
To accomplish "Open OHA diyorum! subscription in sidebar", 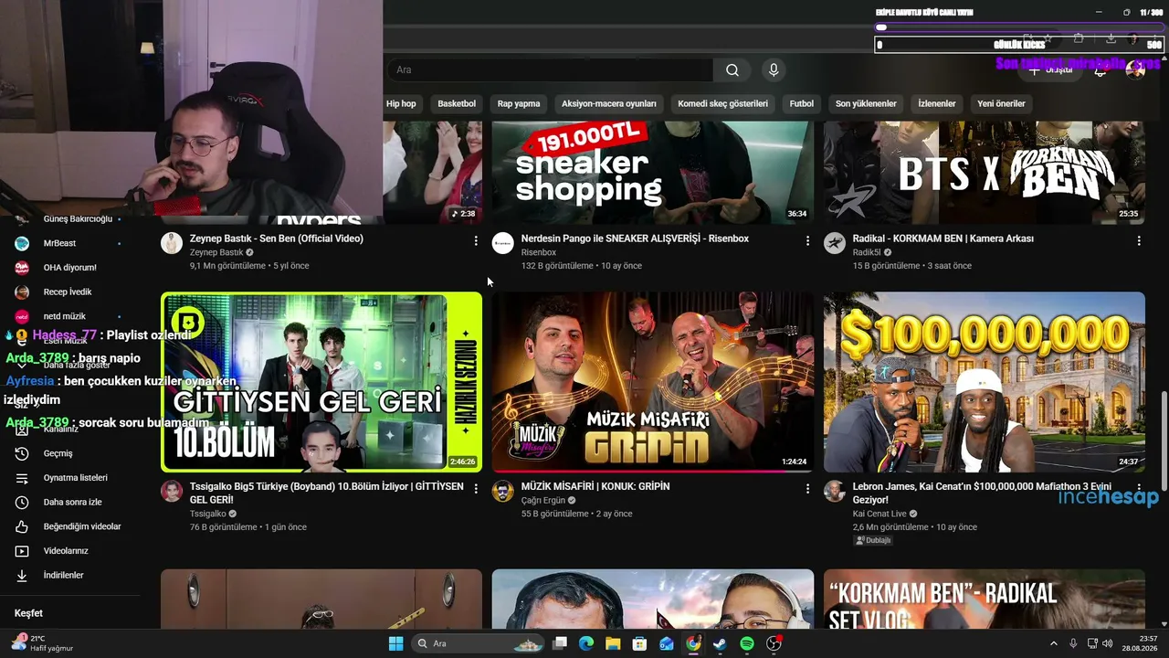I will (70, 268).
